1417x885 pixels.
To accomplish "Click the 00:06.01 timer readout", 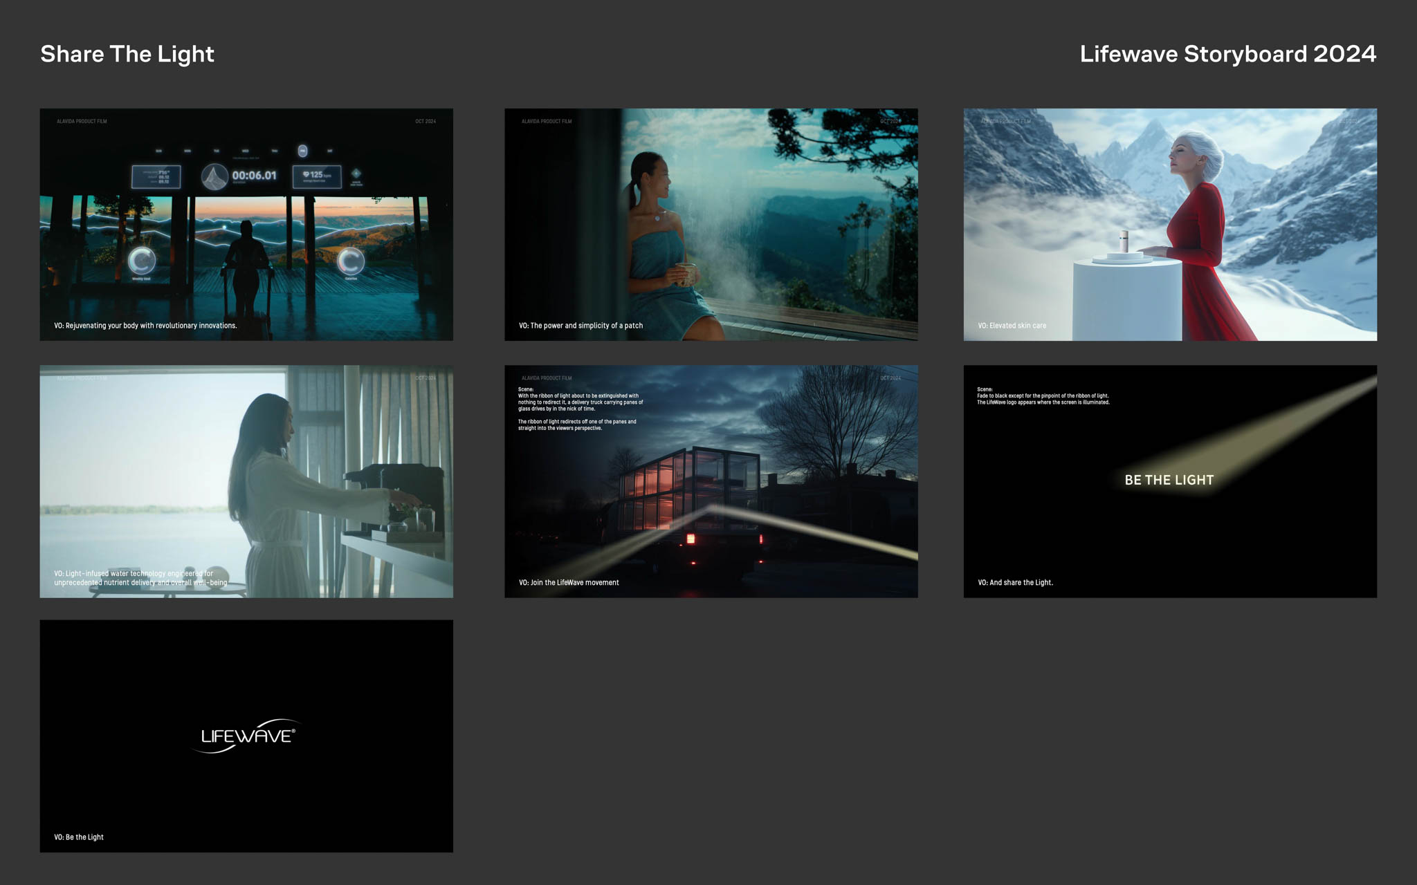I will coord(254,176).
